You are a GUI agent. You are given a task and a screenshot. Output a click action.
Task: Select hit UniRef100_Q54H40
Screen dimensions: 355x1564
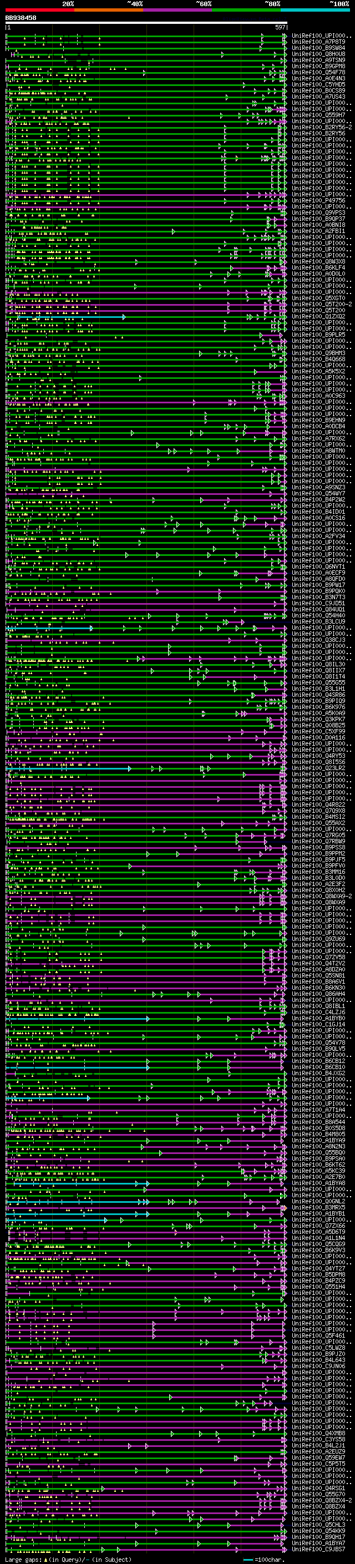[x=318, y=616]
